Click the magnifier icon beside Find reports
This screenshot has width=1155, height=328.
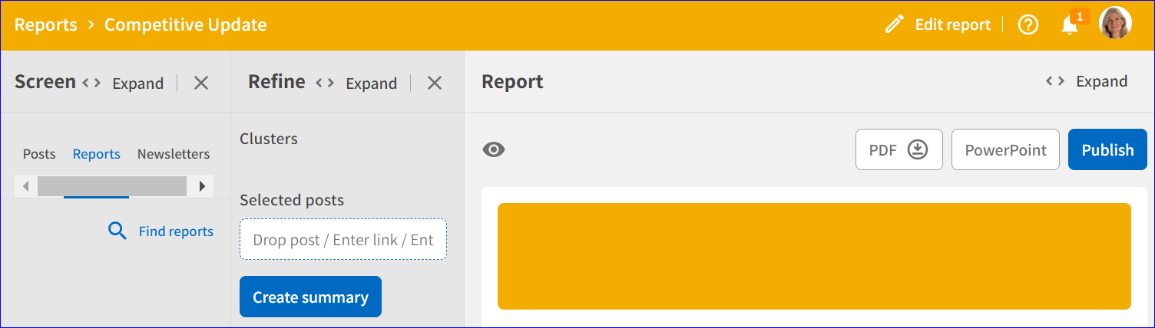pyautogui.click(x=117, y=231)
